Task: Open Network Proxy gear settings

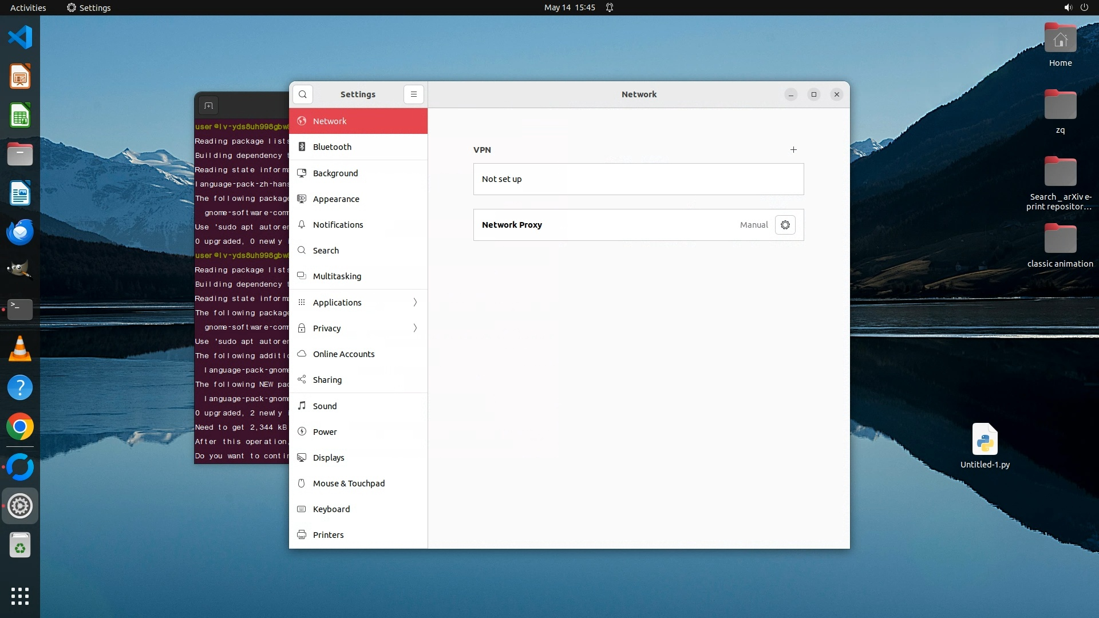Action: pyautogui.click(x=785, y=225)
